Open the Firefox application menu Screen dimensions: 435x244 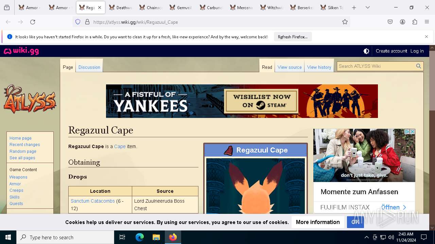(427, 22)
